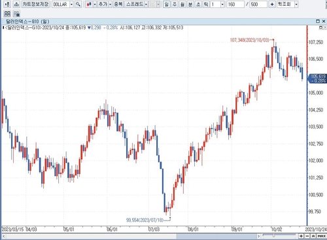Screen dimensions: 327x240
Task: Click the 차트정보저장 button
Action: [36, 4]
